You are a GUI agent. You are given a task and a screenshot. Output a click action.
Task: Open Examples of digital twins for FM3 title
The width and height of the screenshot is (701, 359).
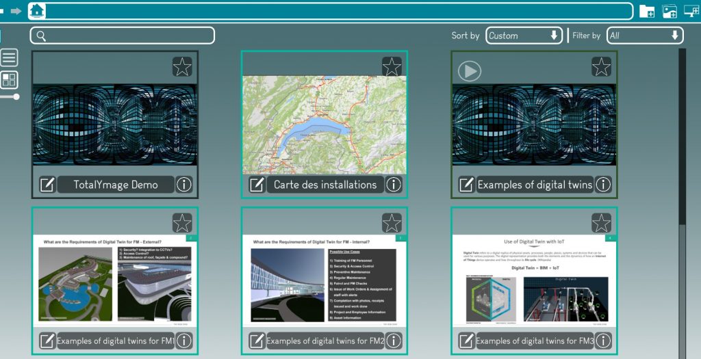(x=535, y=341)
